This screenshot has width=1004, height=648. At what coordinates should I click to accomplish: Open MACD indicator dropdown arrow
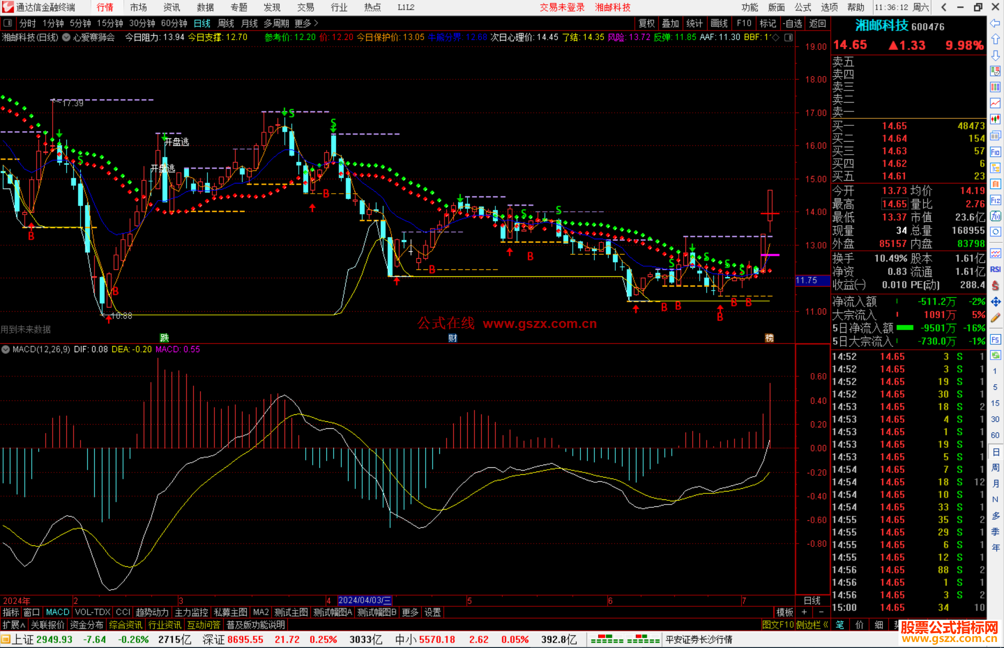[x=6, y=349]
